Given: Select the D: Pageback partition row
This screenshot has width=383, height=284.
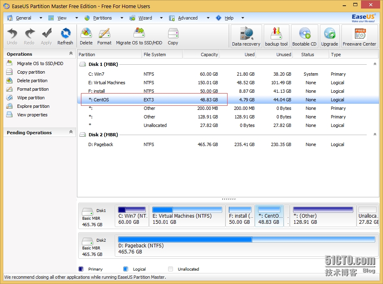Looking at the screenshot, I should click(228, 144).
